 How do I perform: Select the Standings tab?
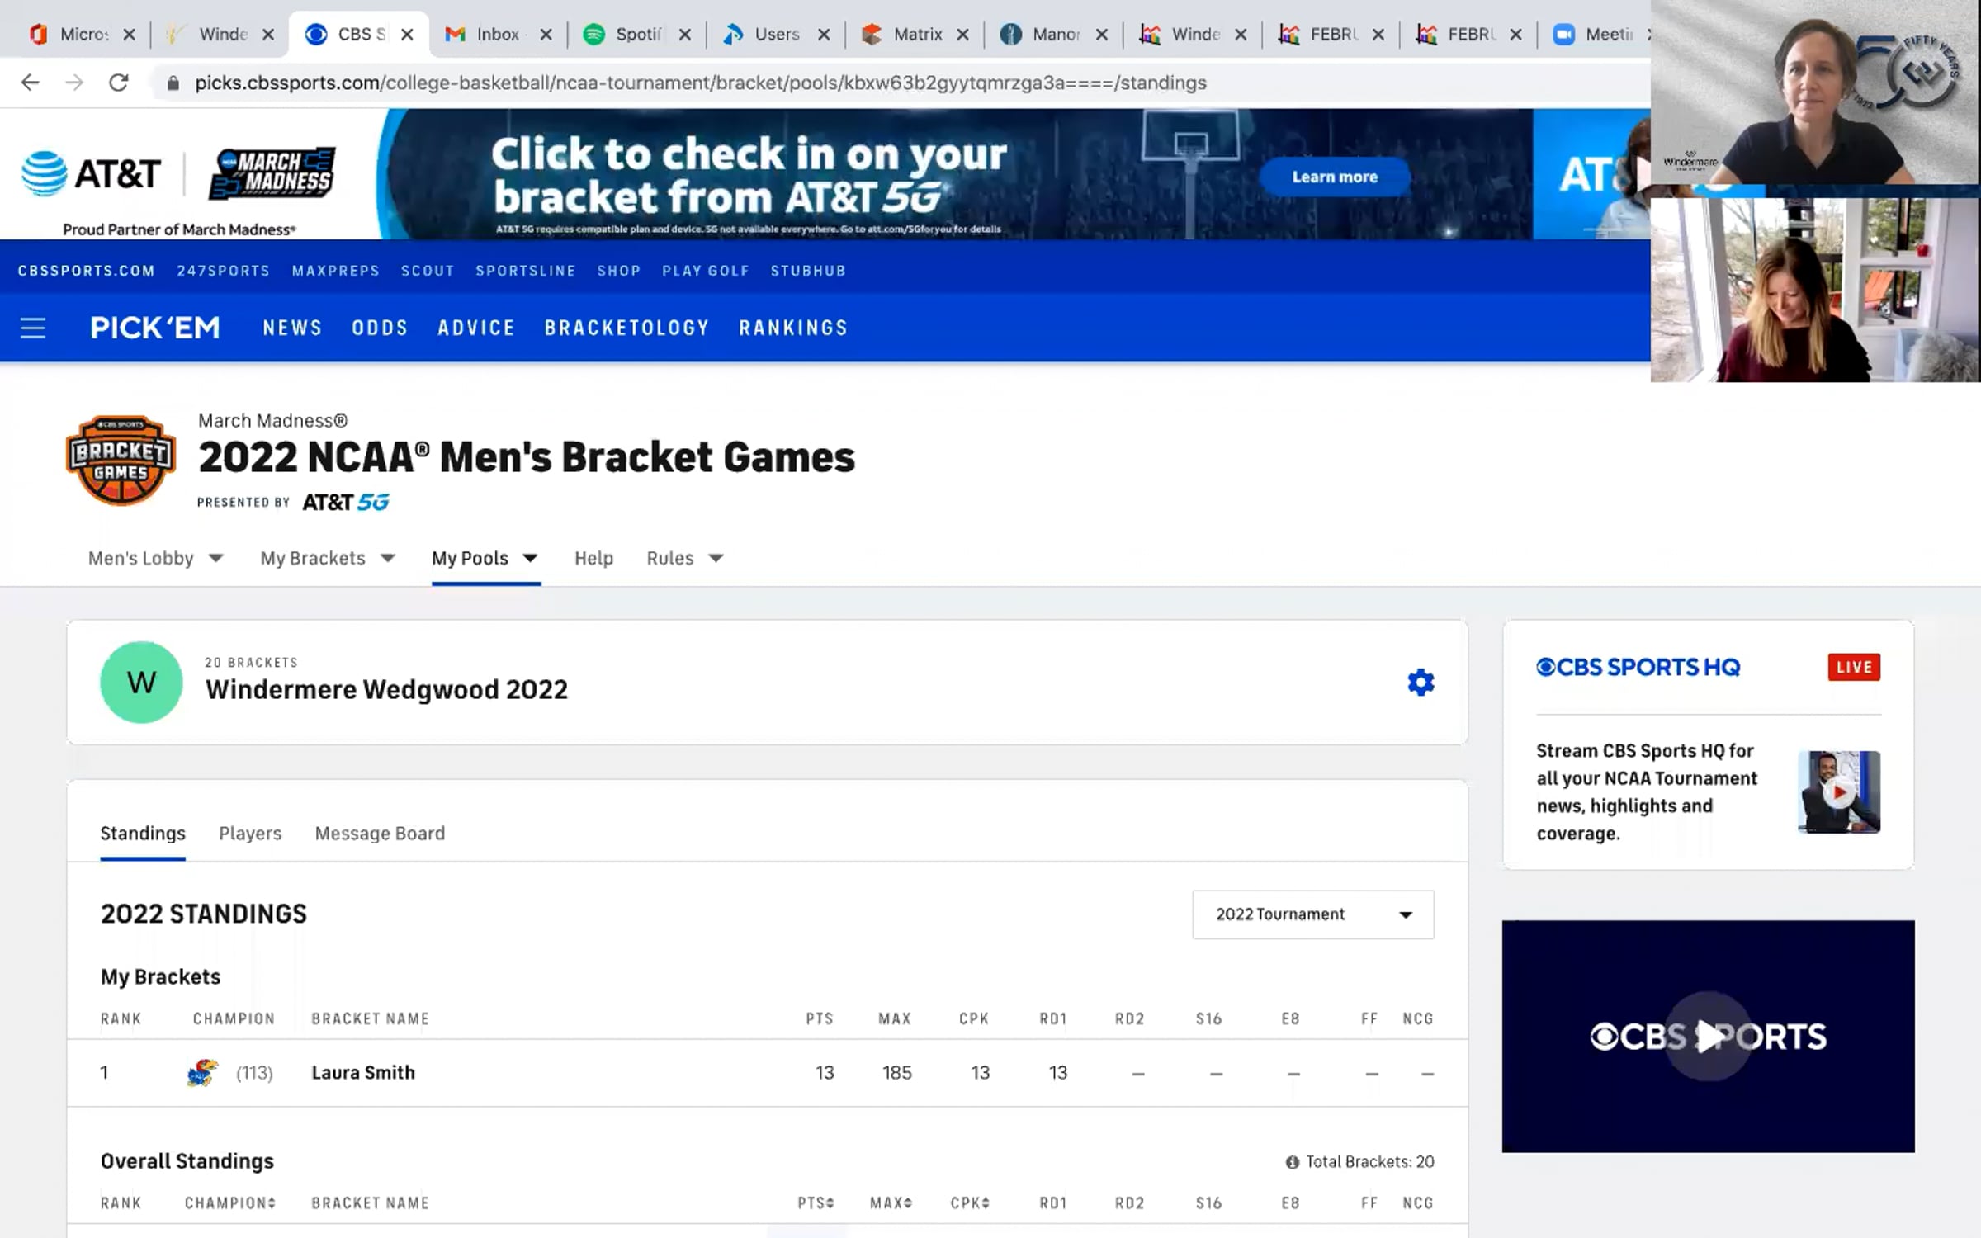click(x=143, y=834)
